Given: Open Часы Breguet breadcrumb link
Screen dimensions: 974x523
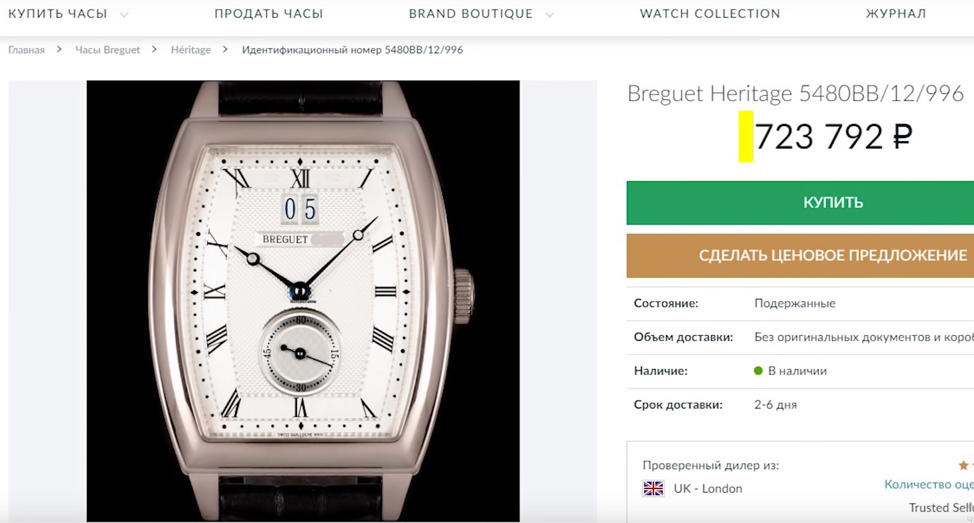Looking at the screenshot, I should 107,50.
